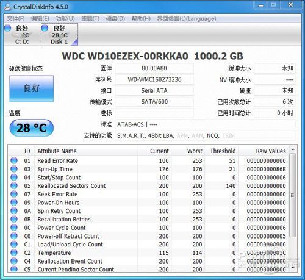This screenshot has width=305, height=280.
Task: Click the supported features field with S.M.A.R.T.
Action: [x=205, y=135]
